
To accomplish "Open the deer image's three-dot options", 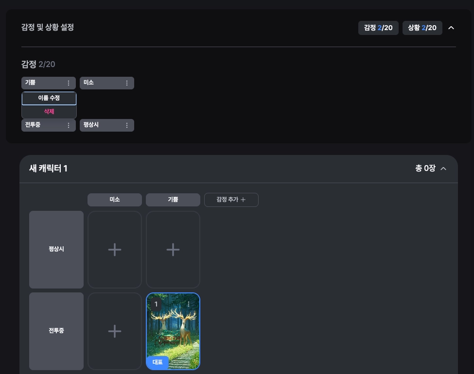I will point(189,304).
